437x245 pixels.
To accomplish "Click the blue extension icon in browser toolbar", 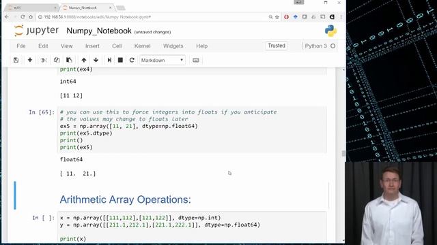I will [x=296, y=17].
